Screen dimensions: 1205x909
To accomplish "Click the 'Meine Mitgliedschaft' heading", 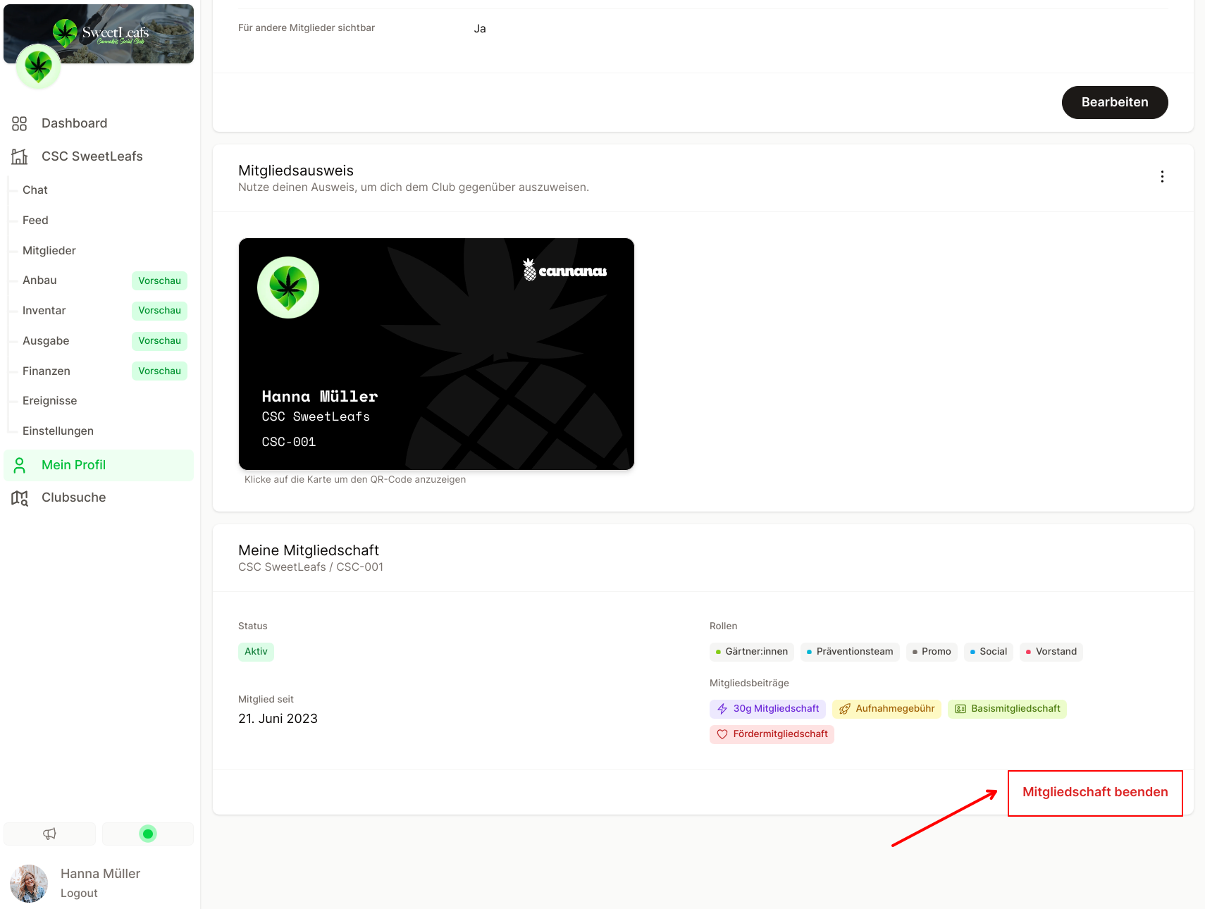I will (309, 550).
